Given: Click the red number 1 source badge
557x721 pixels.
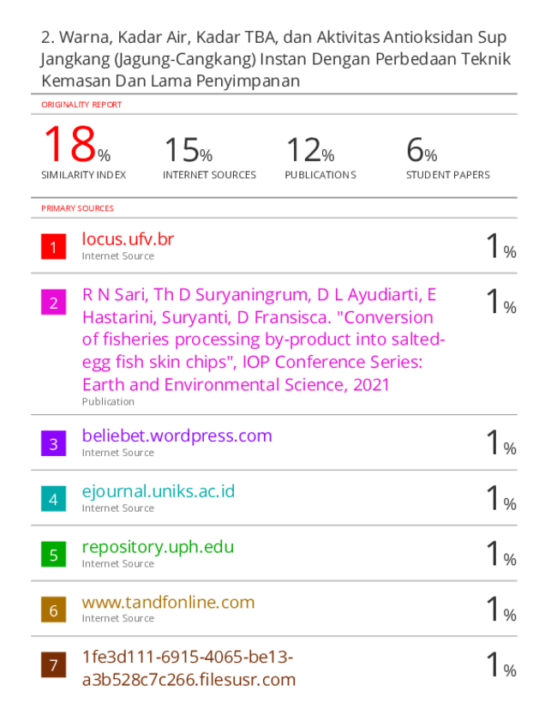Looking at the screenshot, I should pos(53,247).
